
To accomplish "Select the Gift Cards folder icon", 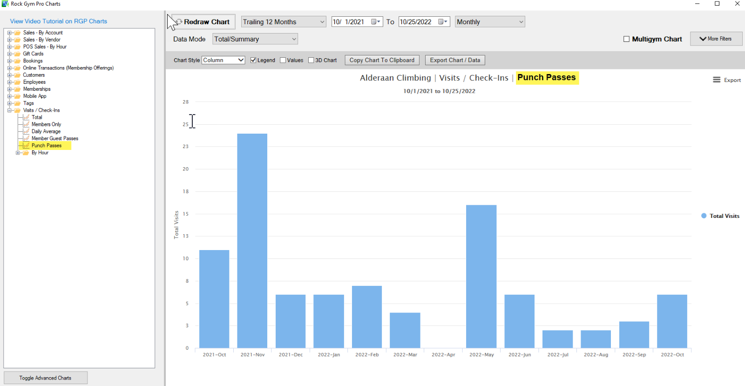I will tap(18, 54).
